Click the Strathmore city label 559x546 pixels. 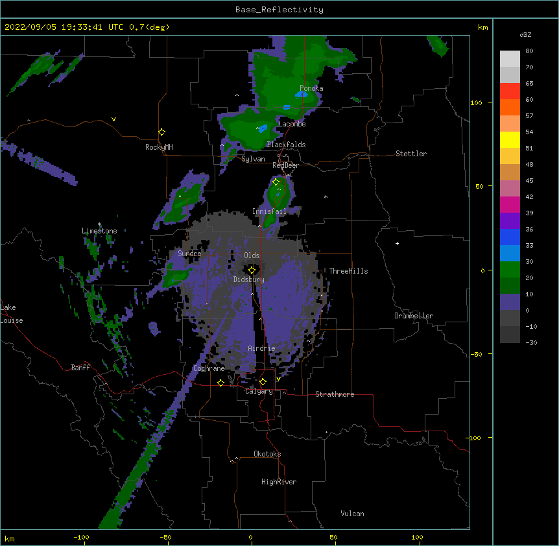[x=335, y=394]
